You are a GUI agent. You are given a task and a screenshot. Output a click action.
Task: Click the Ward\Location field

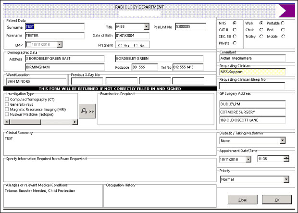click(x=37, y=81)
